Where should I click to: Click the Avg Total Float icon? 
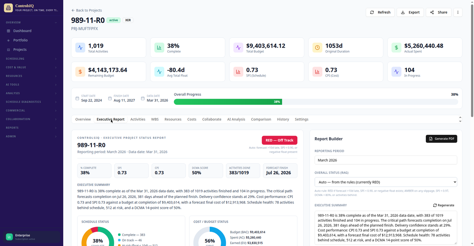(x=159, y=72)
